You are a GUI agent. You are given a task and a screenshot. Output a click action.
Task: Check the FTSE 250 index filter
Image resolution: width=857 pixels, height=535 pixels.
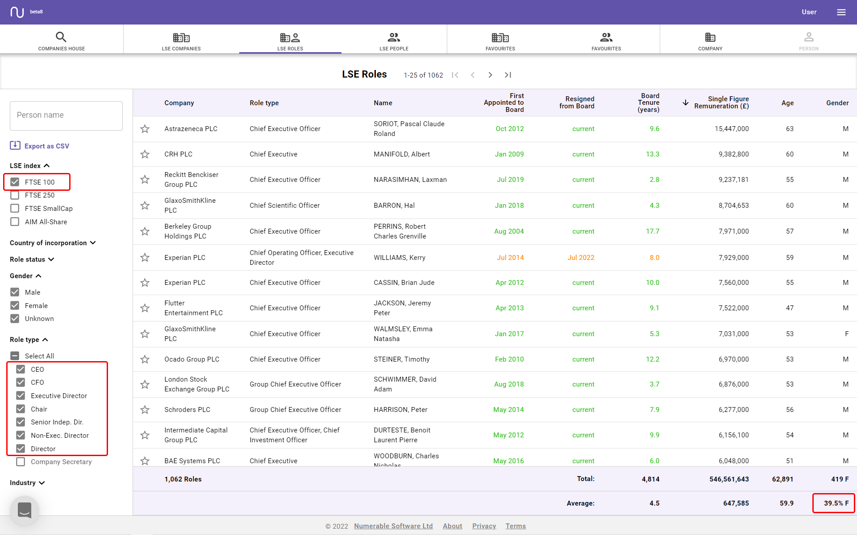click(x=15, y=195)
